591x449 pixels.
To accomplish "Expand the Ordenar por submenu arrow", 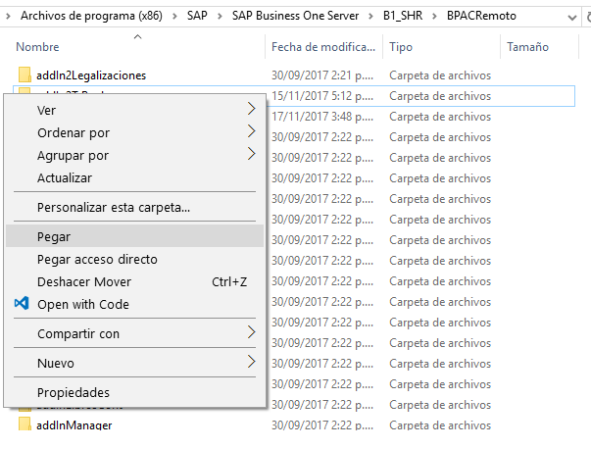I will click(251, 132).
